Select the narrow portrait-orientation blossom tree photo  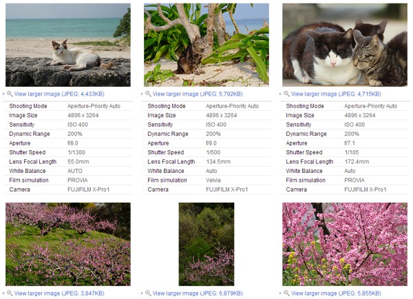pos(206,244)
